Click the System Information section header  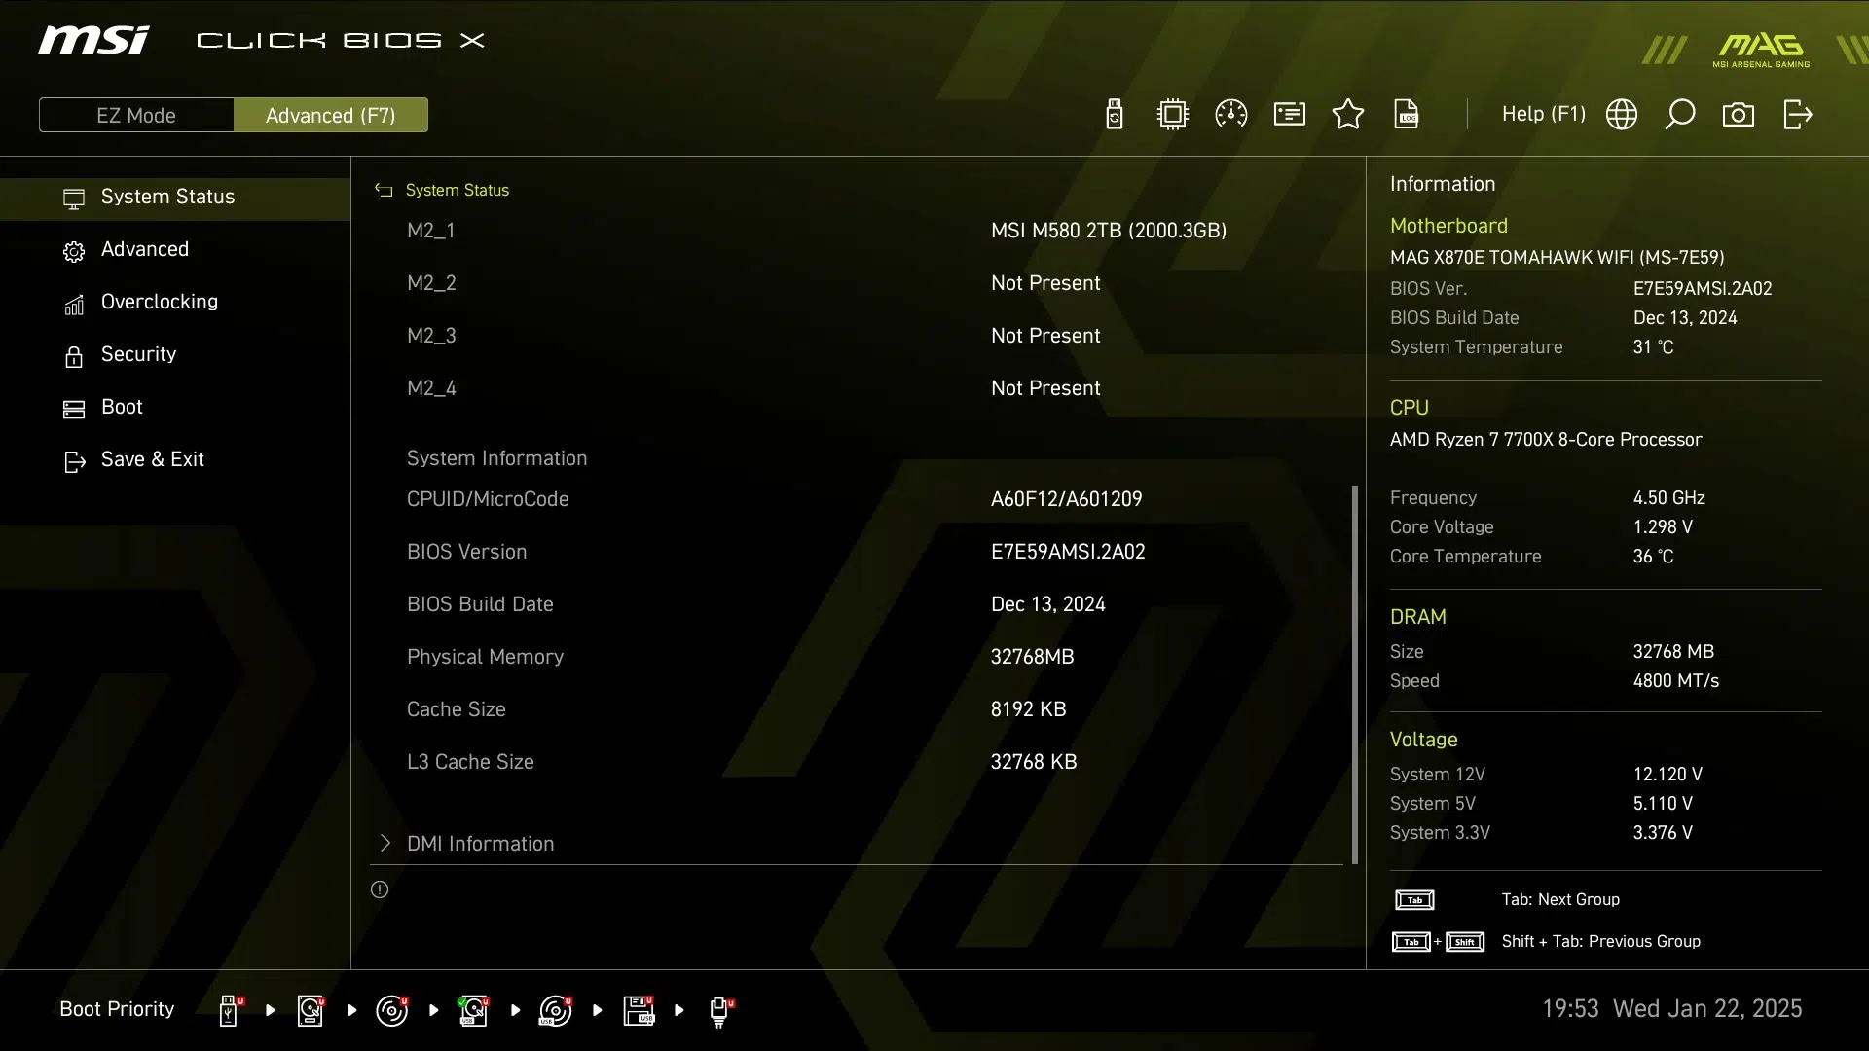click(x=496, y=458)
